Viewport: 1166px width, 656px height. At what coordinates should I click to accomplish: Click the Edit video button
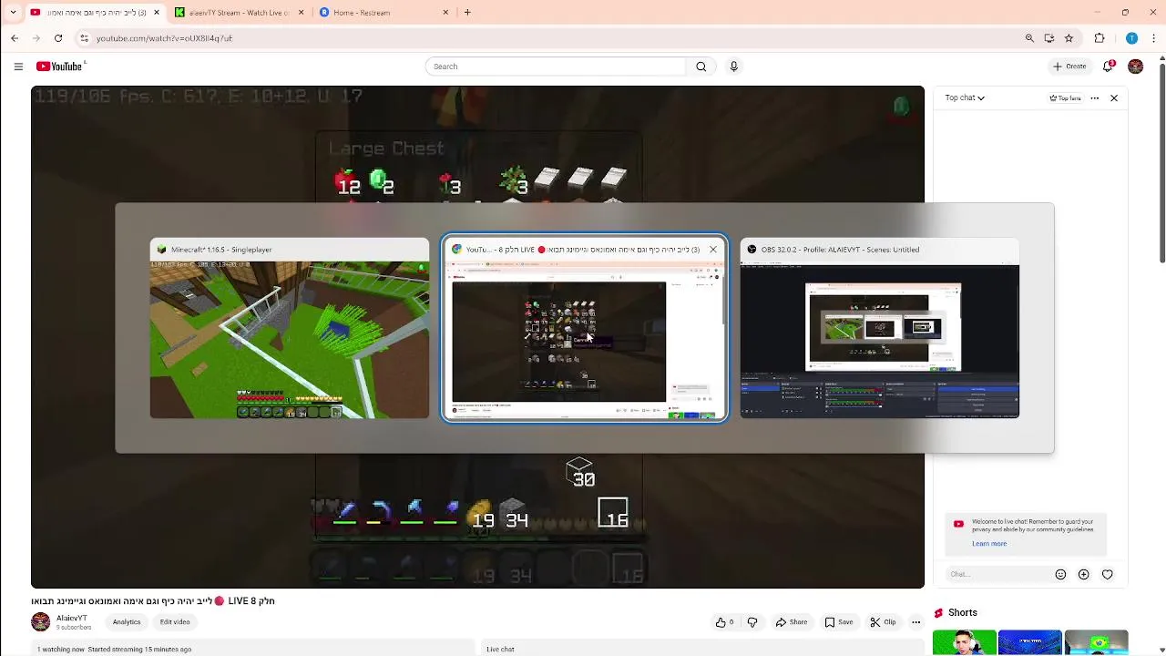pyautogui.click(x=175, y=622)
